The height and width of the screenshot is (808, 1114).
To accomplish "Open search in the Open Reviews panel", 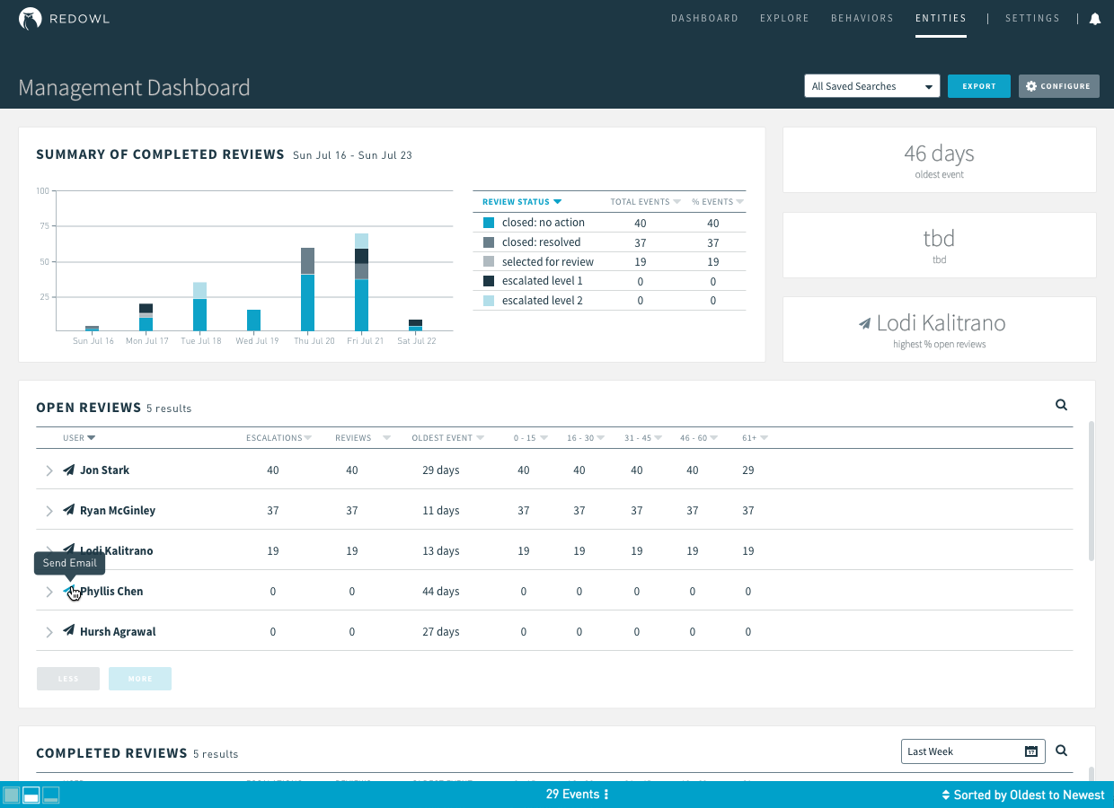I will point(1061,405).
